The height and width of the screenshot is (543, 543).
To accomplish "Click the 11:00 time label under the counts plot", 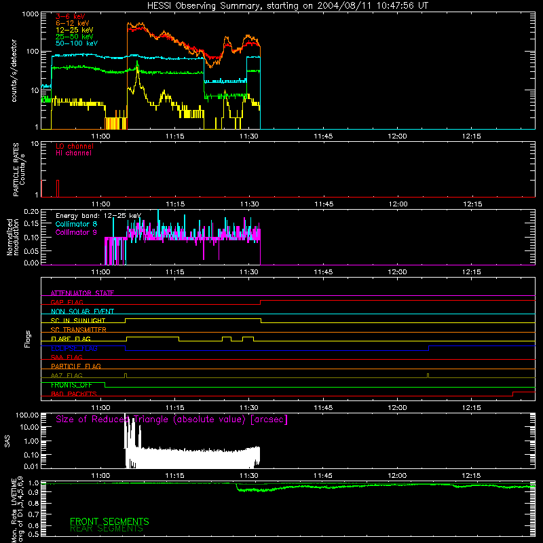I will [x=100, y=136].
